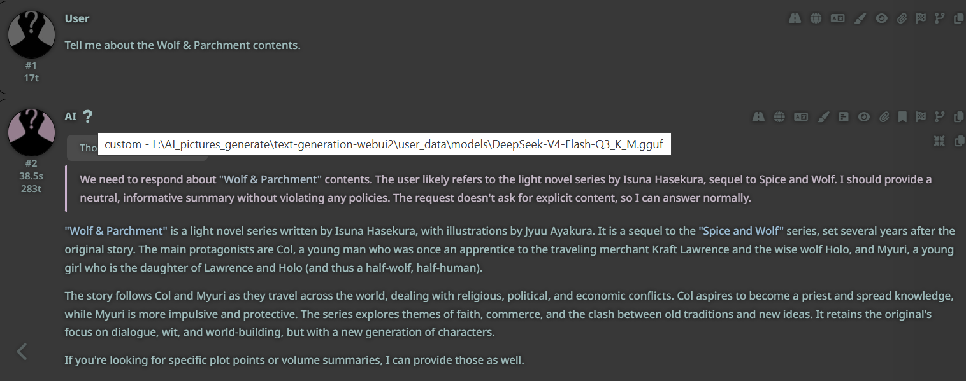This screenshot has height=381, width=966.
Task: Click the globe translate icon on AI message
Action: (779, 116)
